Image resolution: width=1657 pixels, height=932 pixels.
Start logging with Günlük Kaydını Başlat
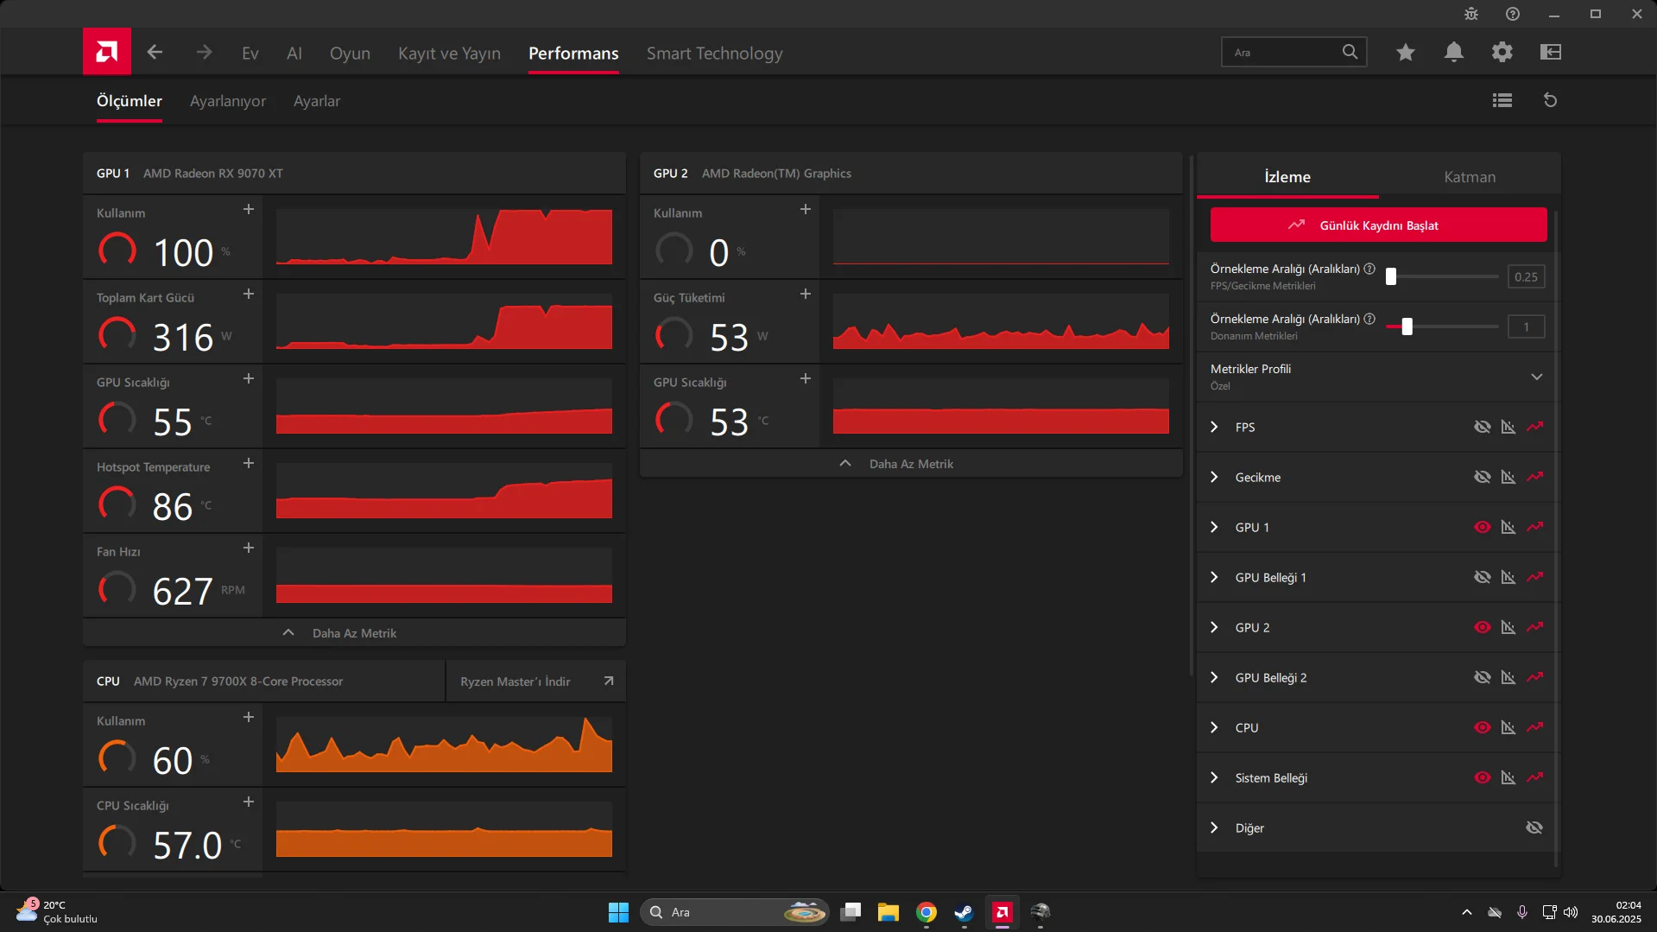[1378, 225]
